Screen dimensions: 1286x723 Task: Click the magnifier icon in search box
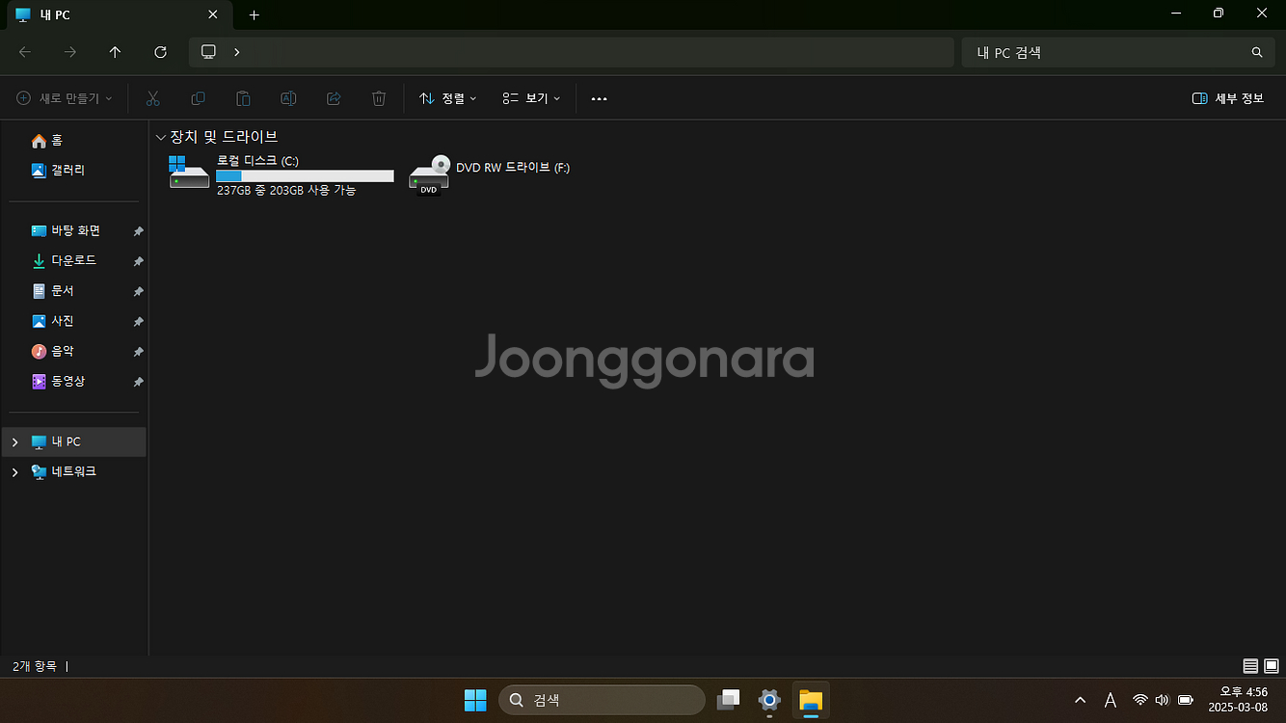(1256, 52)
